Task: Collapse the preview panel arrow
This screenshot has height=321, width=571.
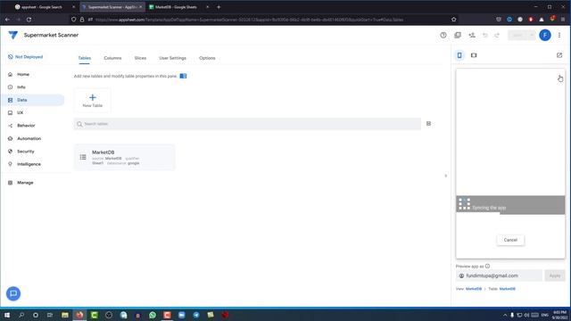Action: coord(446,176)
